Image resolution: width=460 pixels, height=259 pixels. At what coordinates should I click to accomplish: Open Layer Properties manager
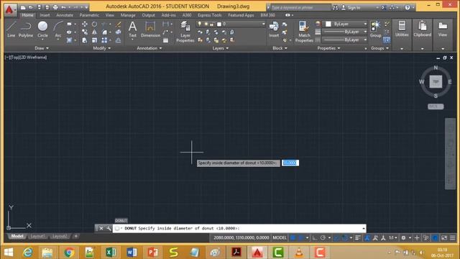(185, 32)
